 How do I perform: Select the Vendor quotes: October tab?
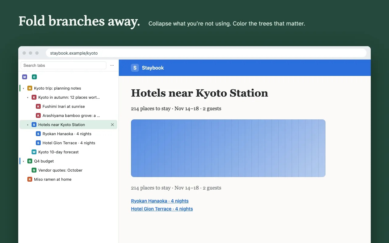point(68,170)
